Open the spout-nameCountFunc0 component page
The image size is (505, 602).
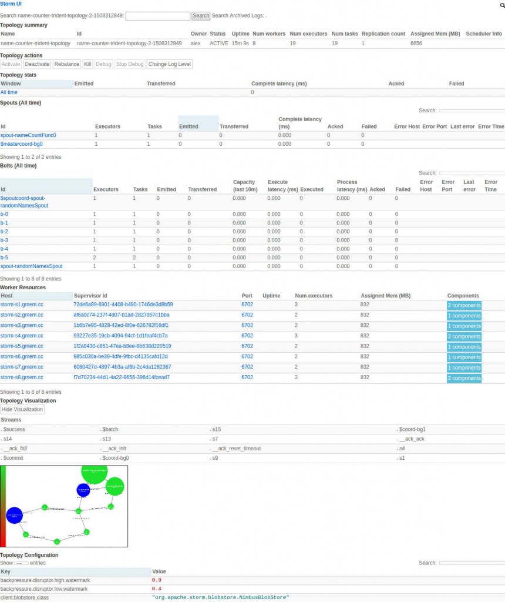tap(29, 135)
